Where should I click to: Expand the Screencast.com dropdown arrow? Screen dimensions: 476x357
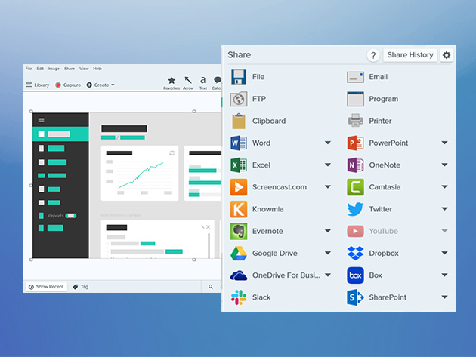point(328,187)
